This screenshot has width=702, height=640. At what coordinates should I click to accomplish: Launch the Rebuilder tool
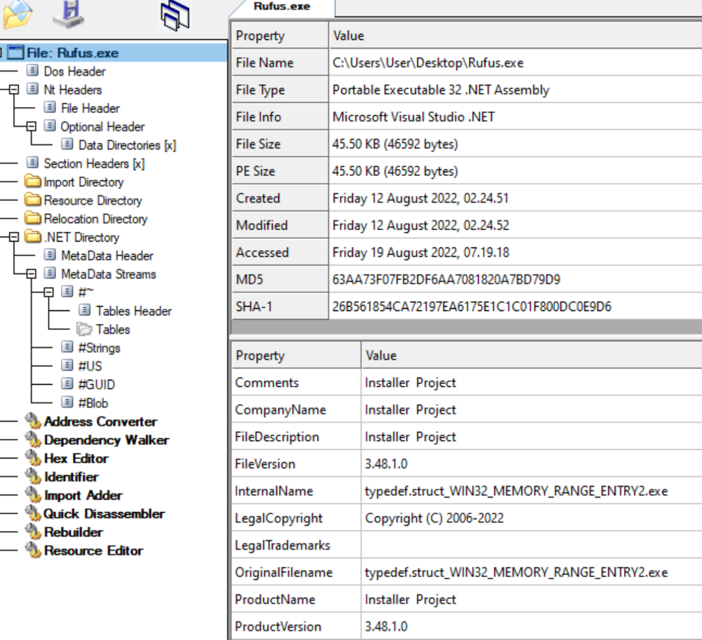coord(74,532)
